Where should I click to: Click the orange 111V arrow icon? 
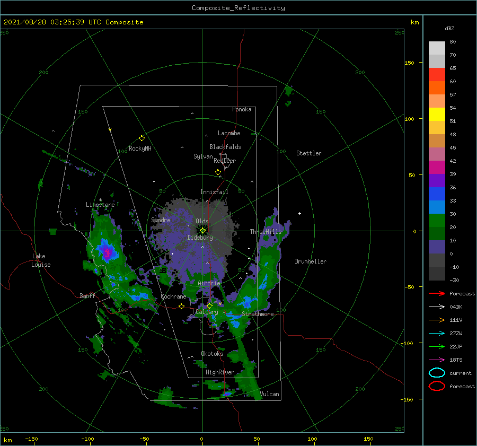tap(437, 320)
